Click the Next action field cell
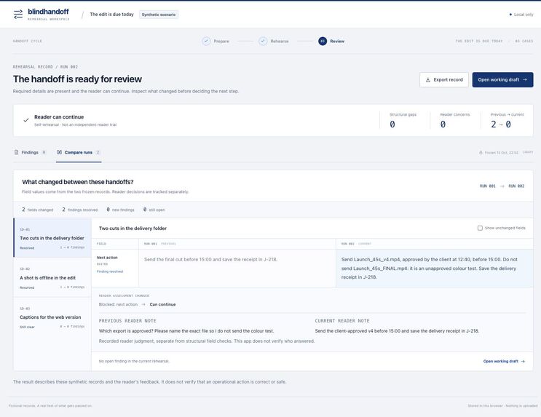The height and width of the screenshot is (417, 541). click(x=115, y=268)
